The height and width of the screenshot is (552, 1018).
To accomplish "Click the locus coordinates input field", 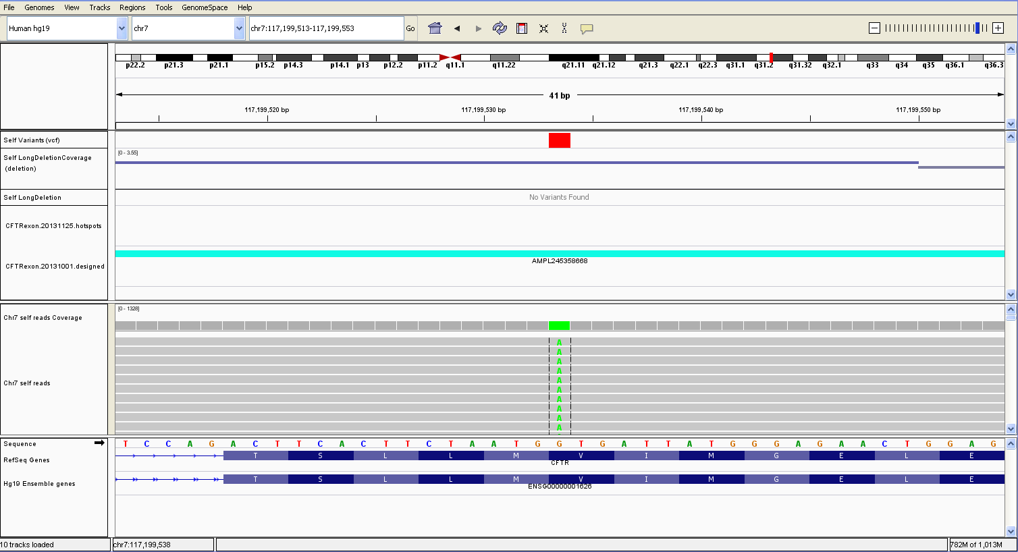I will coord(326,28).
